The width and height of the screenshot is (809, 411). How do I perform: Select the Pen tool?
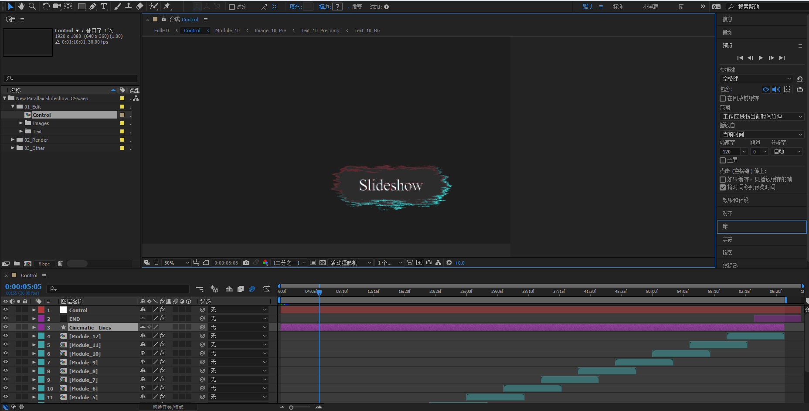(x=93, y=6)
